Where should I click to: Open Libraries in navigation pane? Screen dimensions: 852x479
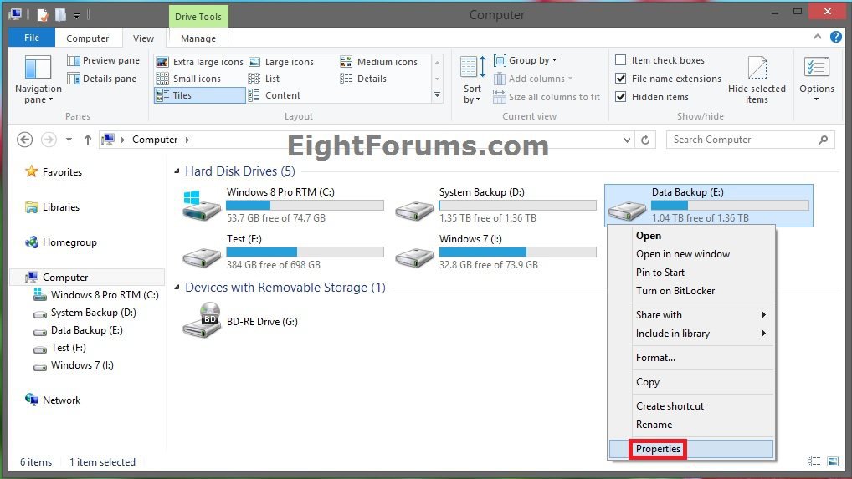coord(61,207)
